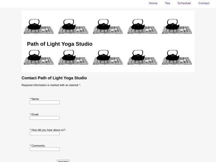Select the Contact navigation link
Image resolution: width=216 pixels, height=162 pixels.
coord(204,3)
